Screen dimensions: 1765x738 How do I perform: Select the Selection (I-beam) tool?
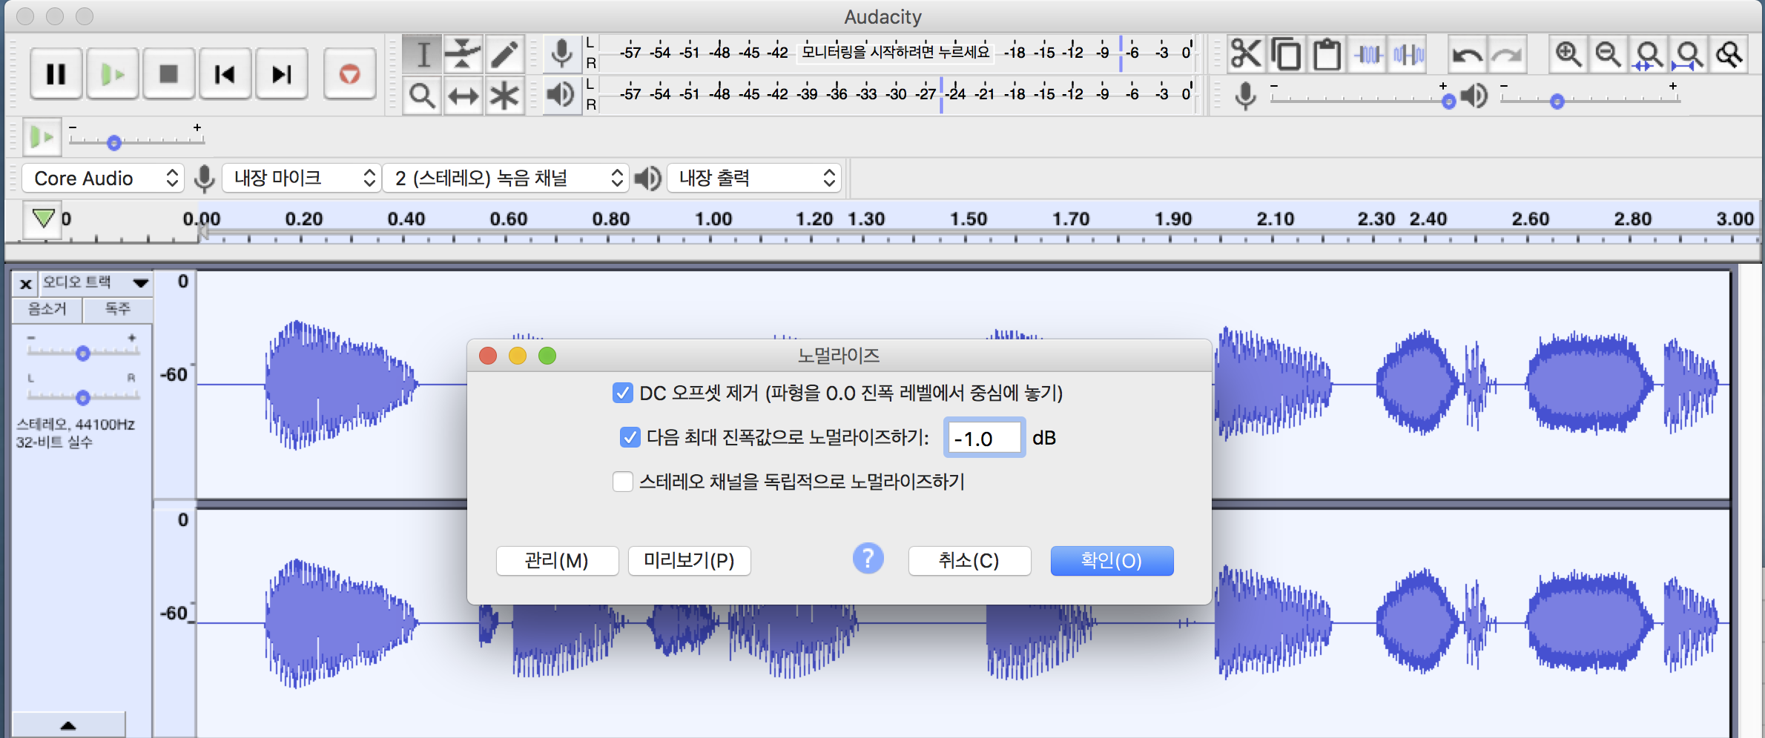(x=423, y=53)
